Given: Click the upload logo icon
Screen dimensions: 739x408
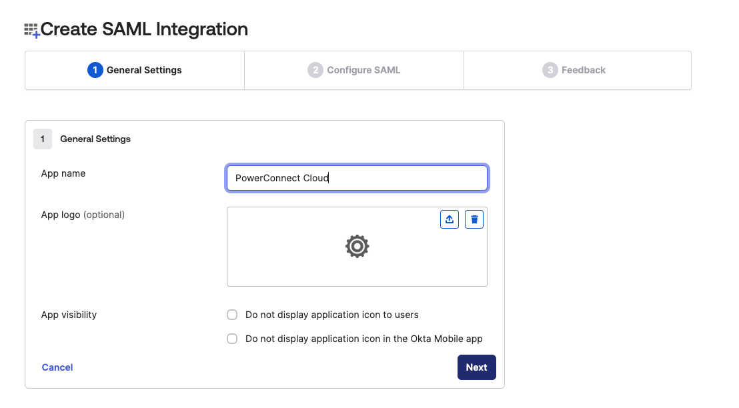Looking at the screenshot, I should tap(450, 219).
